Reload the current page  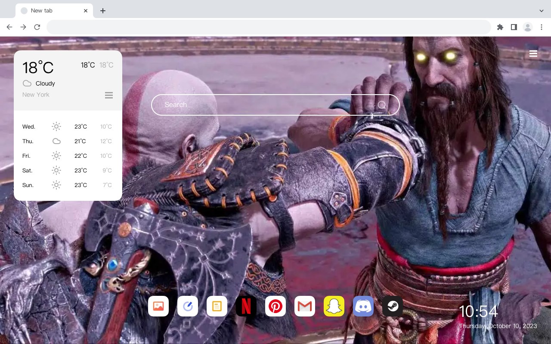pos(37,27)
